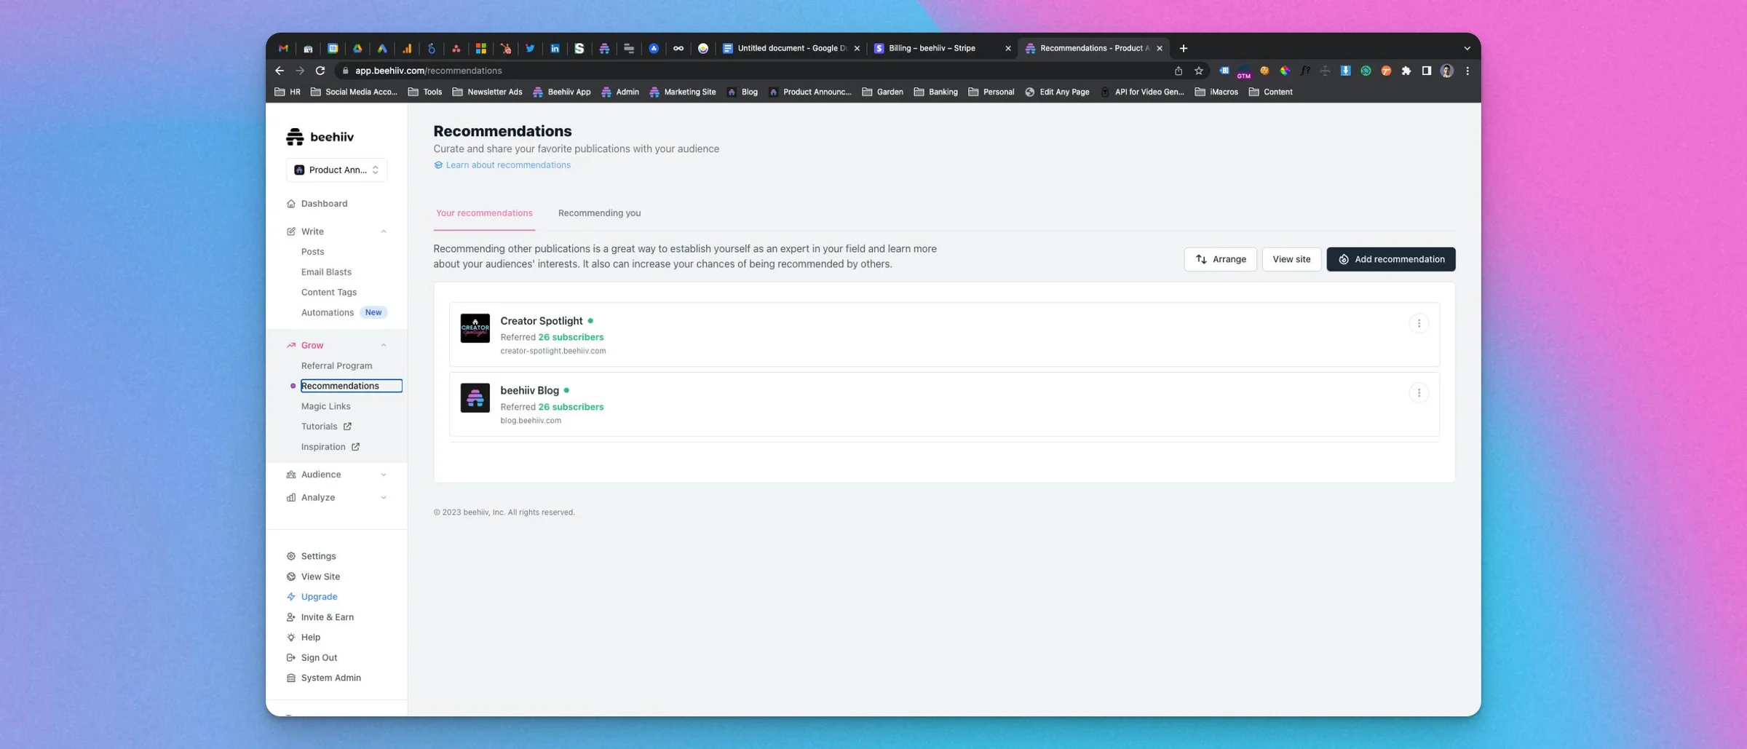Viewport: 1747px width, 749px height.
Task: Open Magic Links in sidebar
Action: pos(325,406)
